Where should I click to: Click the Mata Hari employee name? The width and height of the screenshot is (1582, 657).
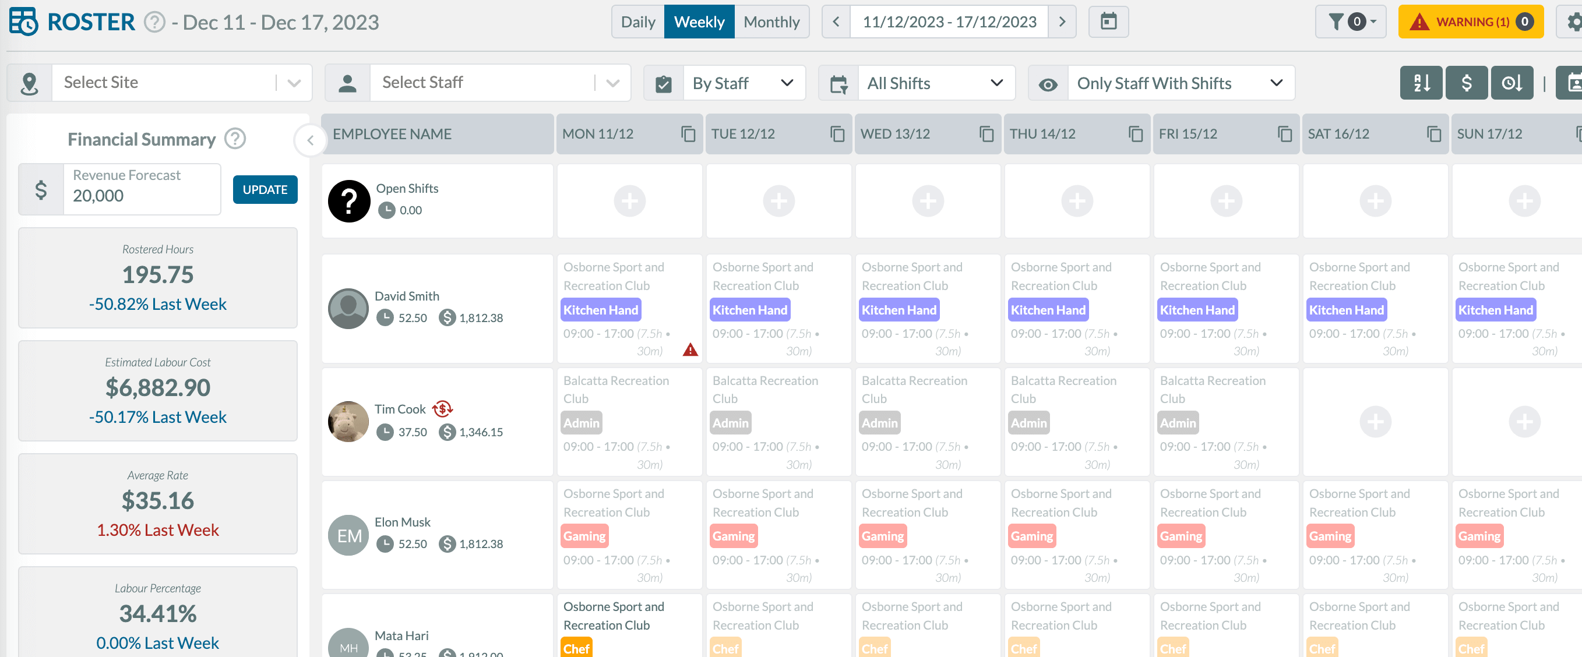pyautogui.click(x=401, y=635)
